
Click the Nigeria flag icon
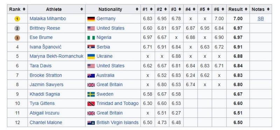tap(91, 38)
